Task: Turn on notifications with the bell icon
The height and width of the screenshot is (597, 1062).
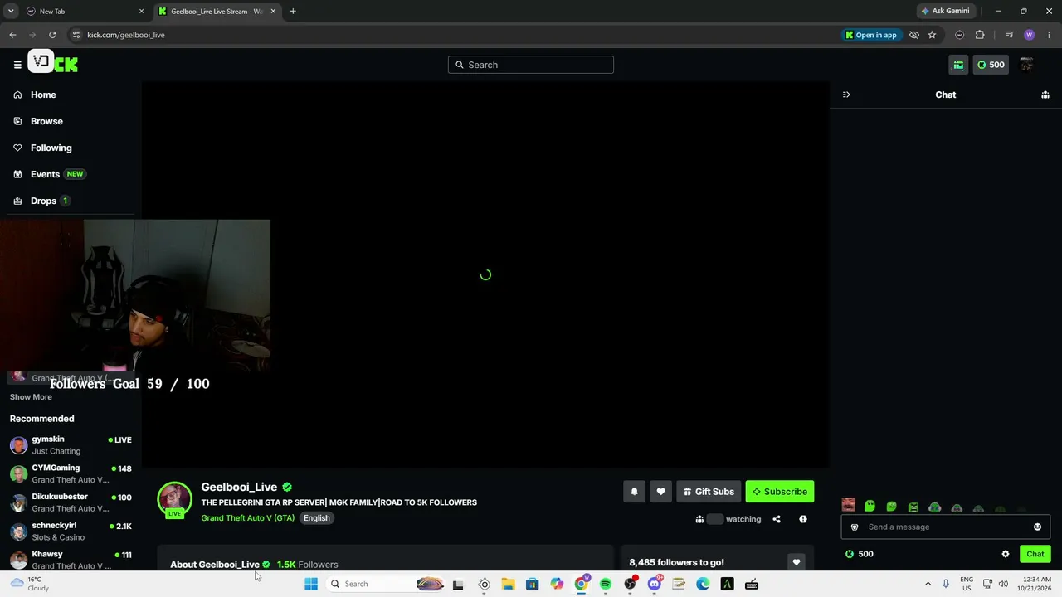Action: (634, 492)
